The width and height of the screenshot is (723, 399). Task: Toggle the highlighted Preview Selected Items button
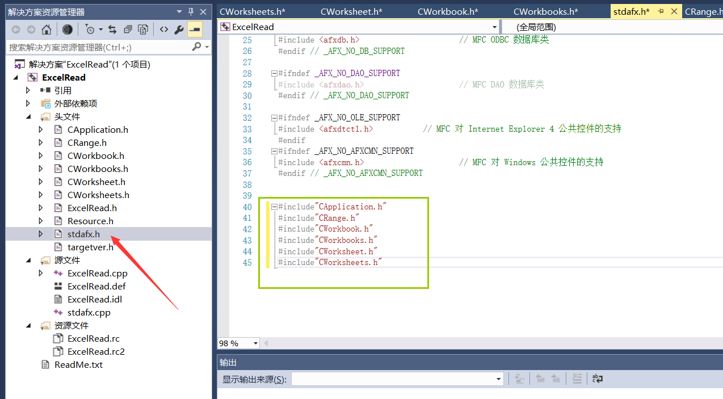[195, 30]
